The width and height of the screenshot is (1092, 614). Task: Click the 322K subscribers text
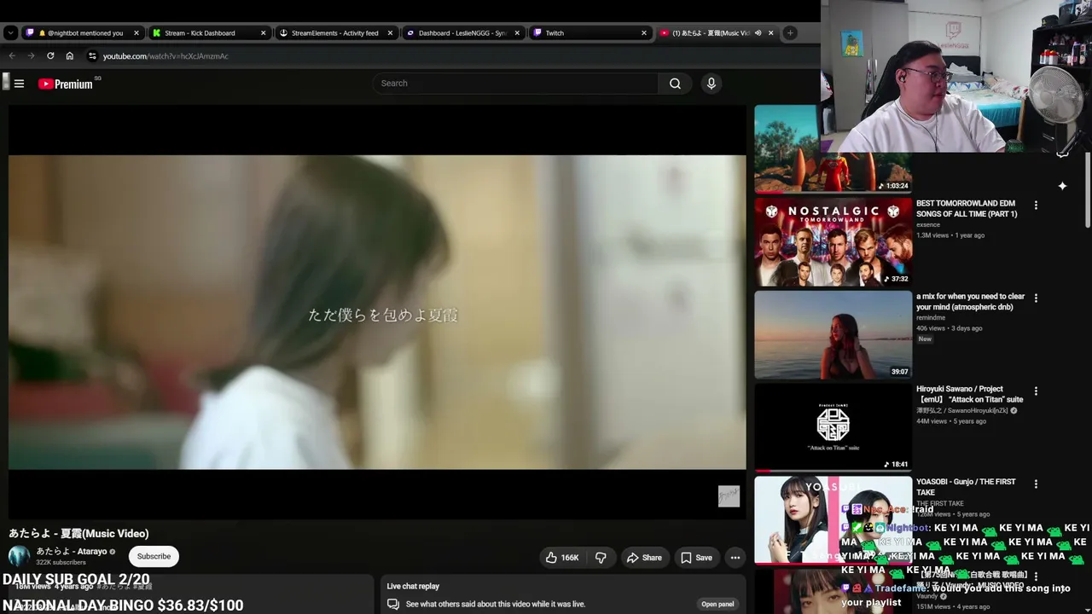(x=61, y=563)
